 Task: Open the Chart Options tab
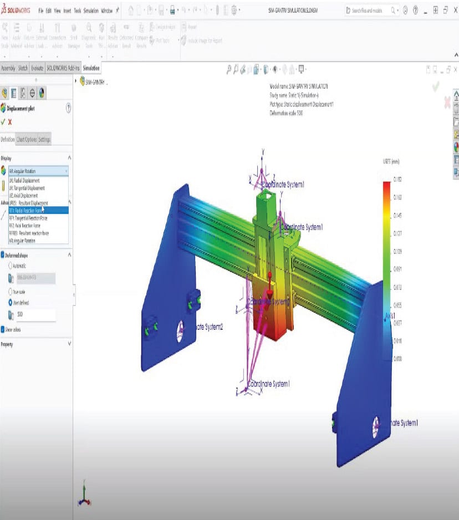coord(27,139)
